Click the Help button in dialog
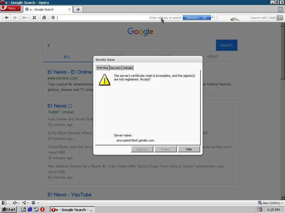The height and width of the screenshot is (213, 285). pyautogui.click(x=189, y=149)
